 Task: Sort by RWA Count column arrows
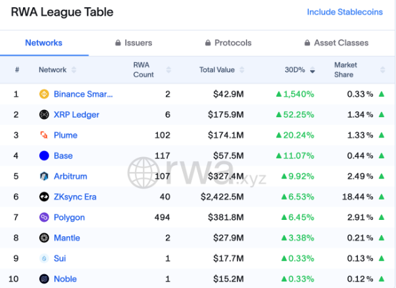point(168,69)
